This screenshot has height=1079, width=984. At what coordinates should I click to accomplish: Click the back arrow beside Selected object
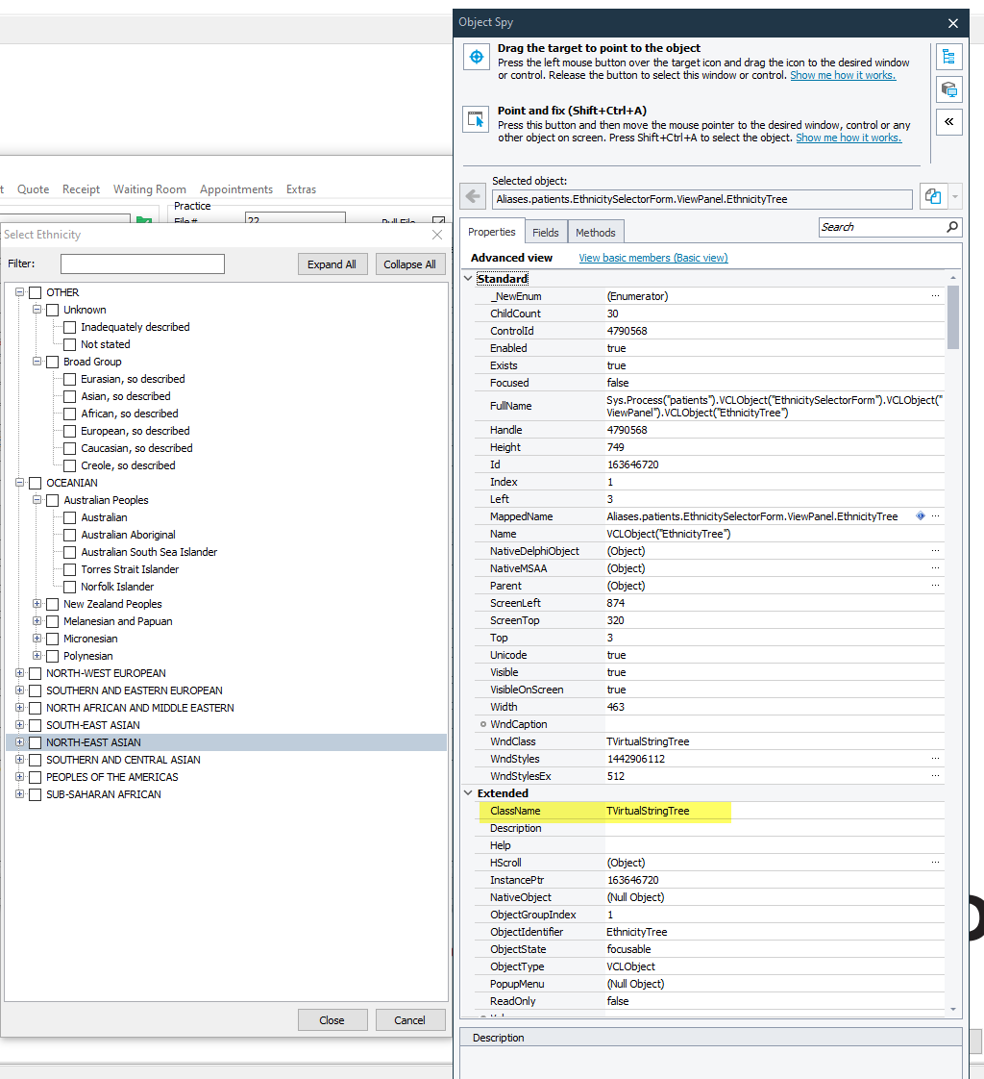pyautogui.click(x=473, y=197)
